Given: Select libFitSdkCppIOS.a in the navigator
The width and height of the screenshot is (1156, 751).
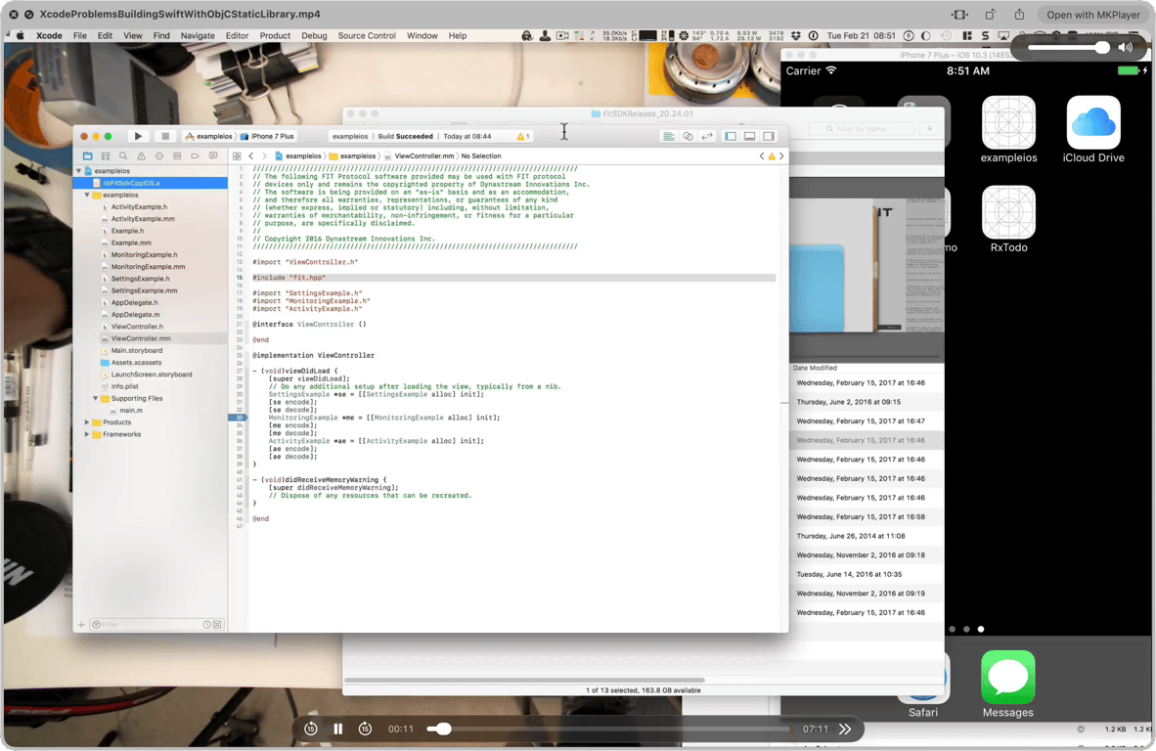Looking at the screenshot, I should coord(151,183).
